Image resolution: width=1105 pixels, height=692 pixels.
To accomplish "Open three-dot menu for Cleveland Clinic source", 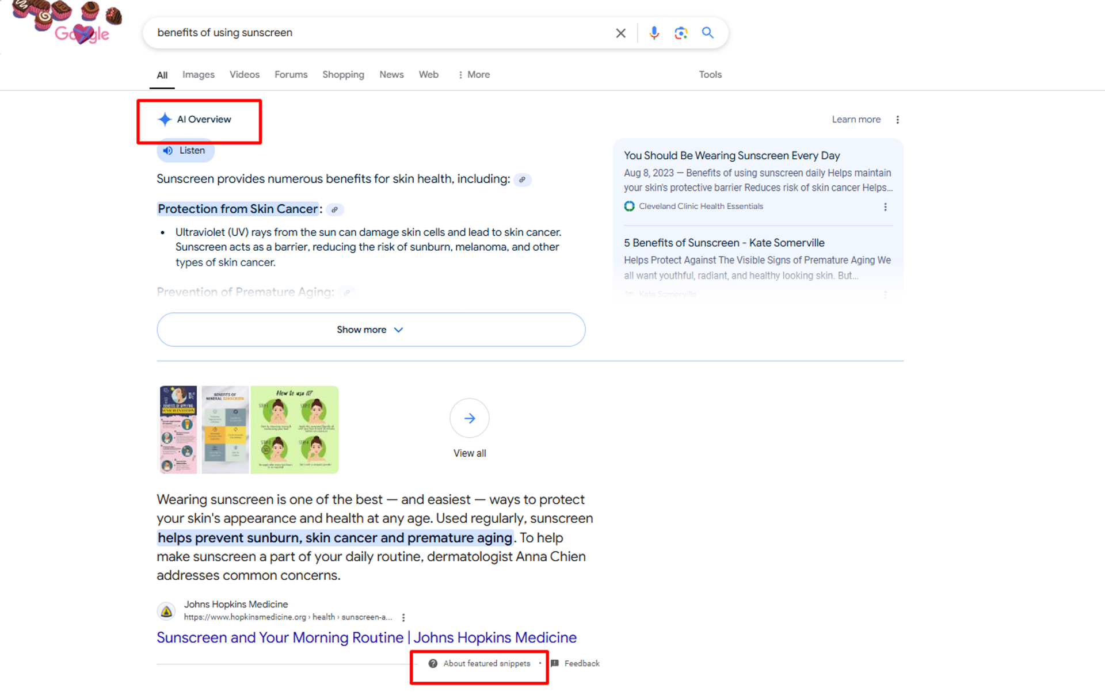I will pos(885,207).
